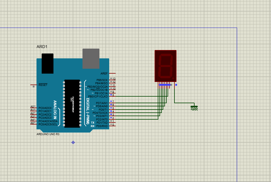The width and height of the screenshot is (271, 182).
Task: Select the ATMEGA328P chip on the board
Action: tap(72, 104)
